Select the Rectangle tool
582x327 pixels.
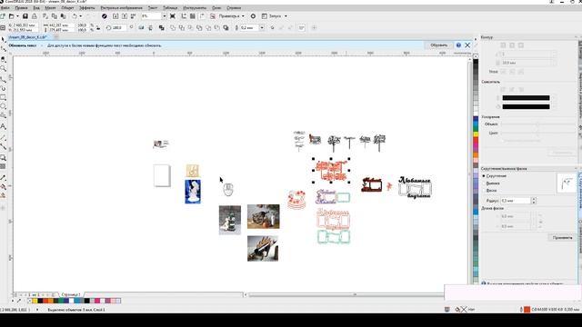3,97
